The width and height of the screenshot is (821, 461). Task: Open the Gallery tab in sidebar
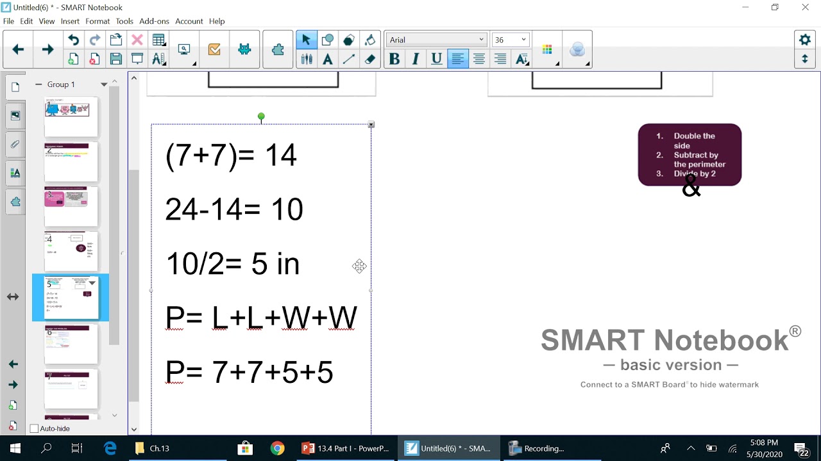(15, 116)
